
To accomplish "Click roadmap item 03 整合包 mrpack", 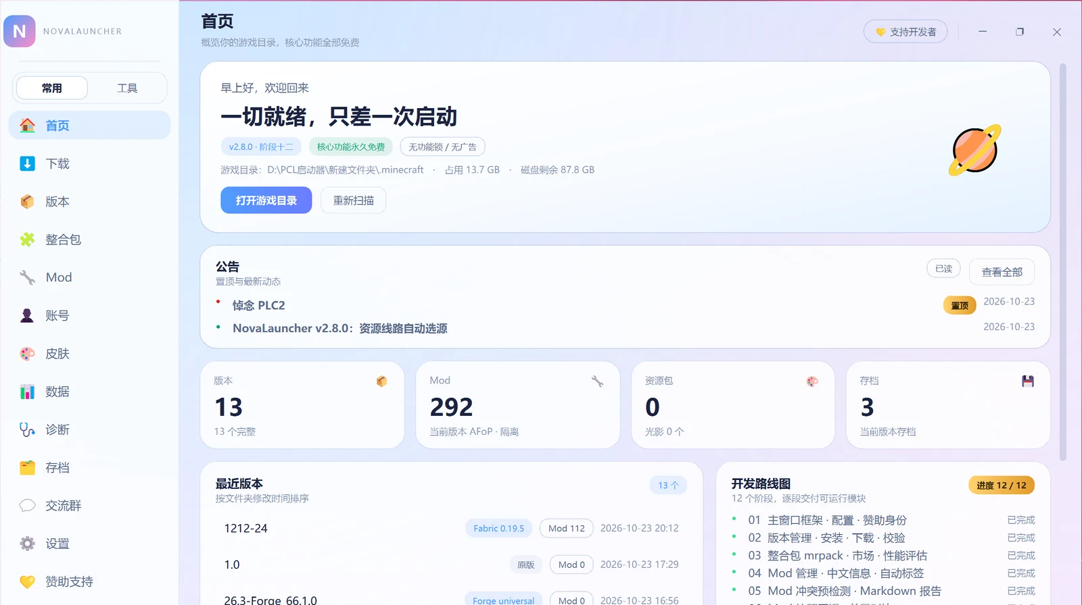I will coord(838,555).
